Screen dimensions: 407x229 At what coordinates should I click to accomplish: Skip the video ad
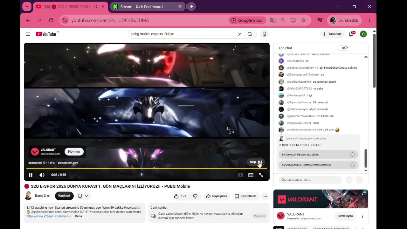255,162
